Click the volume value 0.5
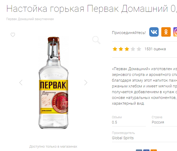The image size is (177, 151). pos(114,122)
